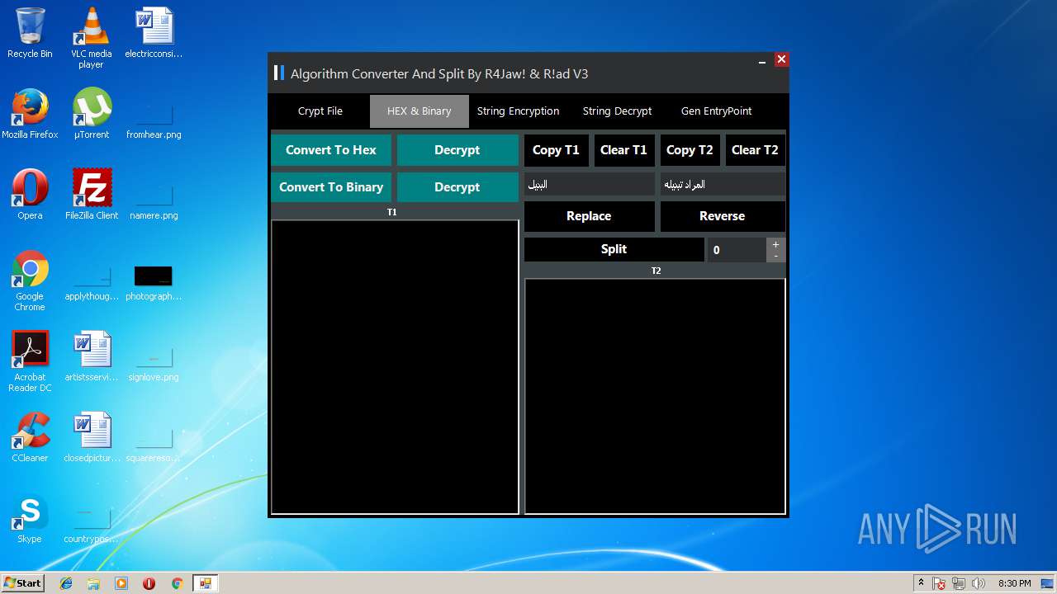The image size is (1057, 594).
Task: Click the Split button
Action: pos(614,249)
